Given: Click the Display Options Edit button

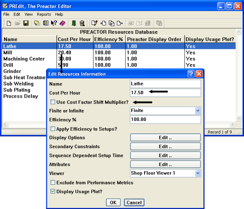Looking at the screenshot, I should point(165,138).
